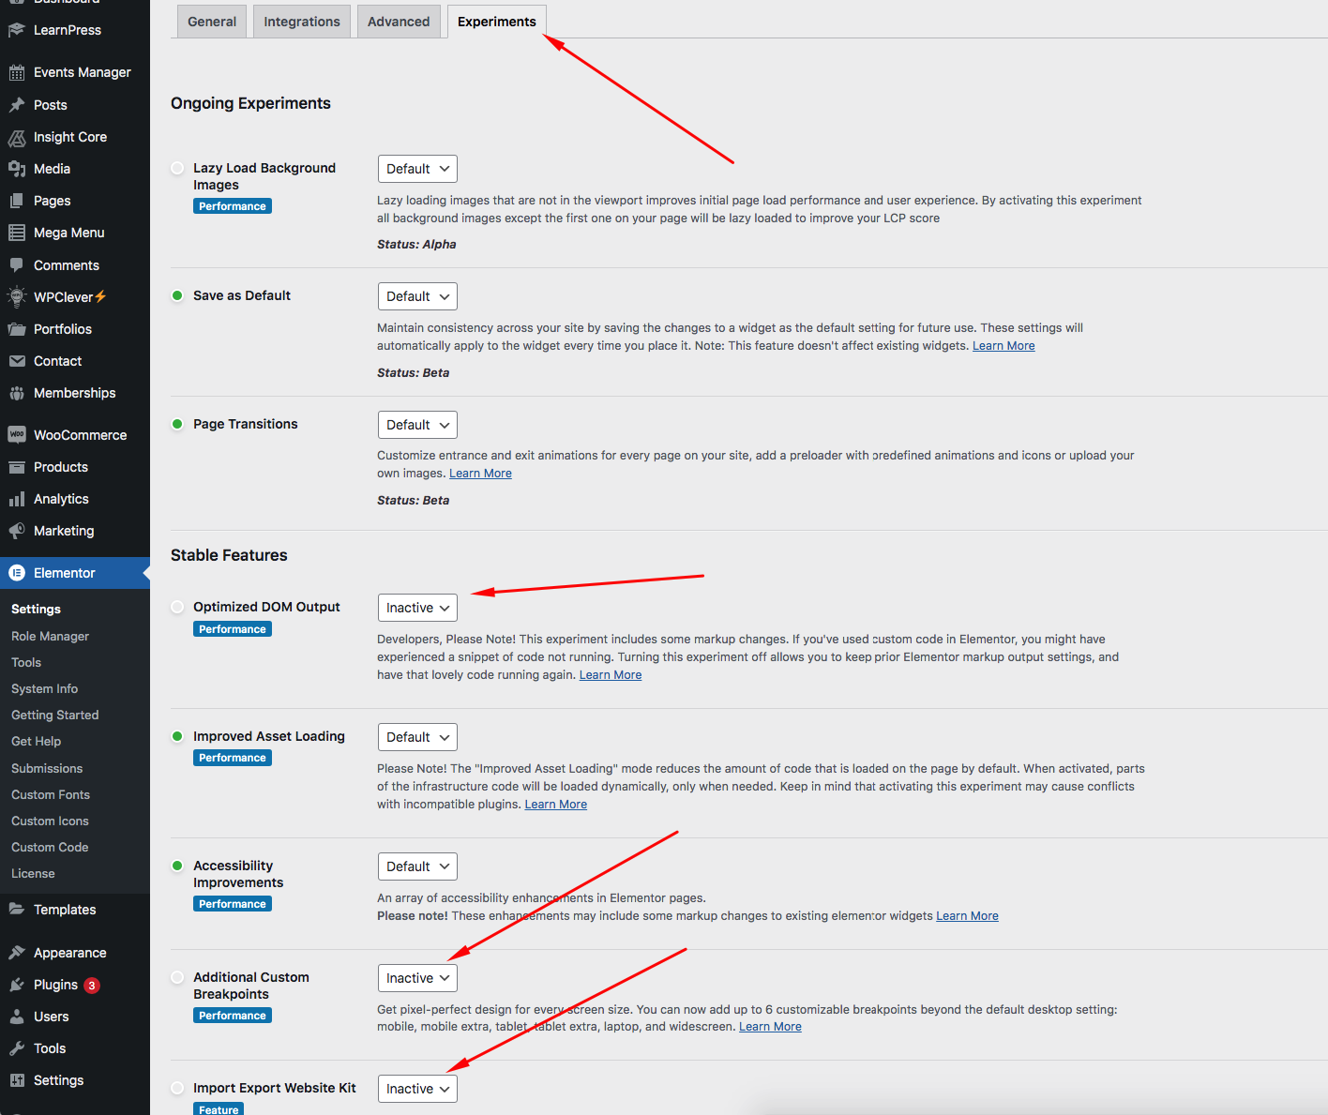Click the Contact envelope icon
The image size is (1328, 1115).
pos(17,361)
